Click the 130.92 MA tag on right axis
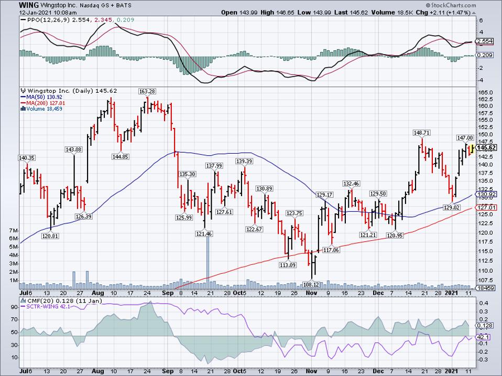502x376 pixels. click(x=486, y=195)
